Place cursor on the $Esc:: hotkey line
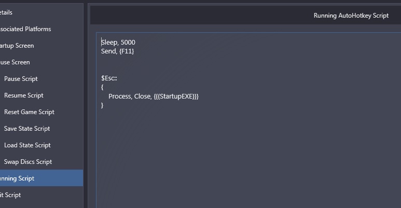Viewport: 401px width, 208px height. [x=109, y=78]
